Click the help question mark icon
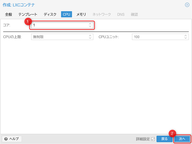Image resolution: width=192 pixels, height=144 pixels. (x=6, y=139)
